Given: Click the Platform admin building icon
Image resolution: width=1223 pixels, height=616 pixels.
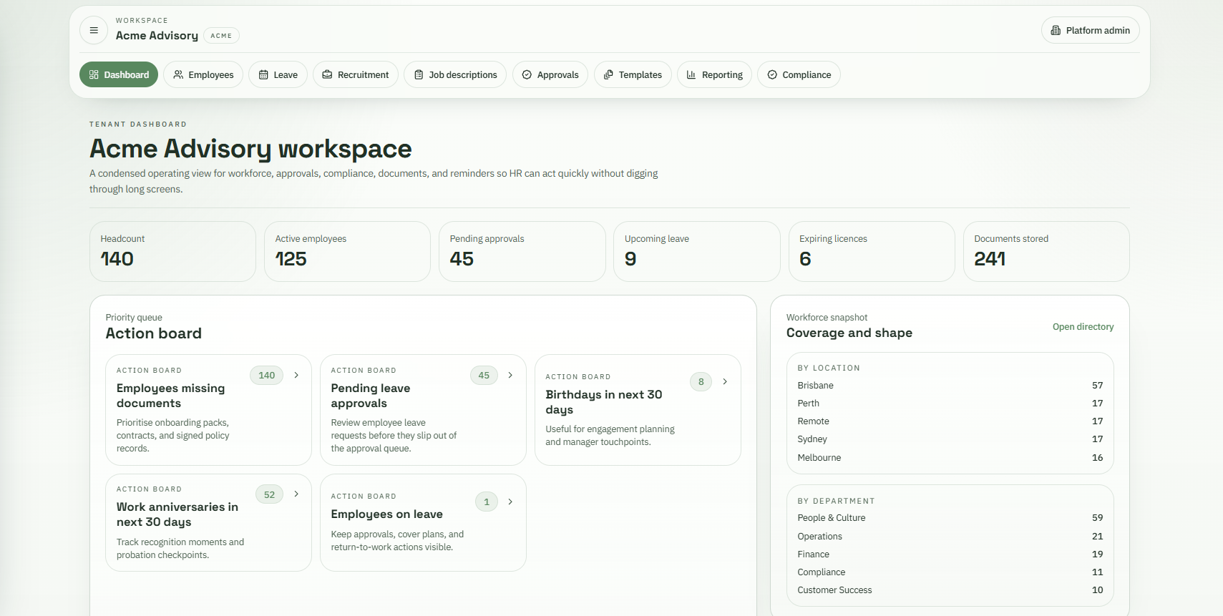Looking at the screenshot, I should click(x=1056, y=31).
